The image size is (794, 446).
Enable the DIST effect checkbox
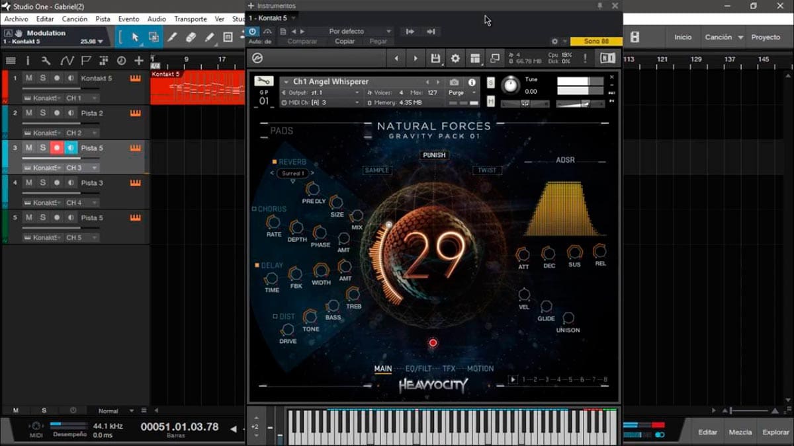tap(275, 316)
